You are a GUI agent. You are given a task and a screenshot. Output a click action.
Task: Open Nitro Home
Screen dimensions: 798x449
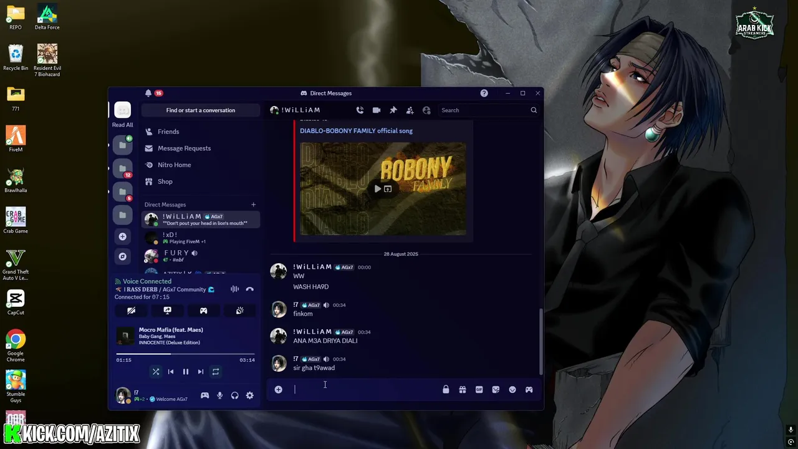pos(201,165)
